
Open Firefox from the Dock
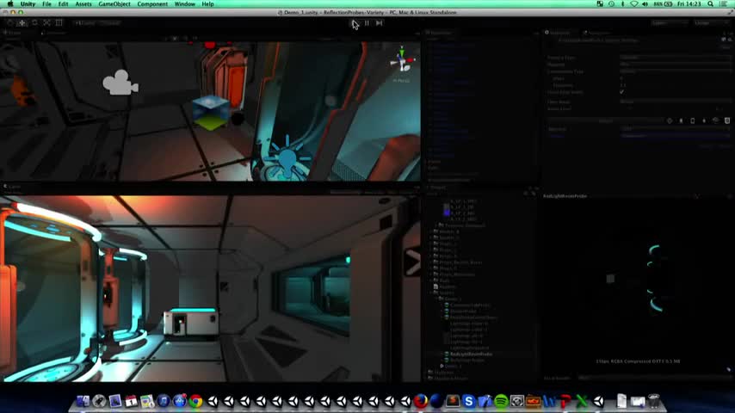coord(421,401)
